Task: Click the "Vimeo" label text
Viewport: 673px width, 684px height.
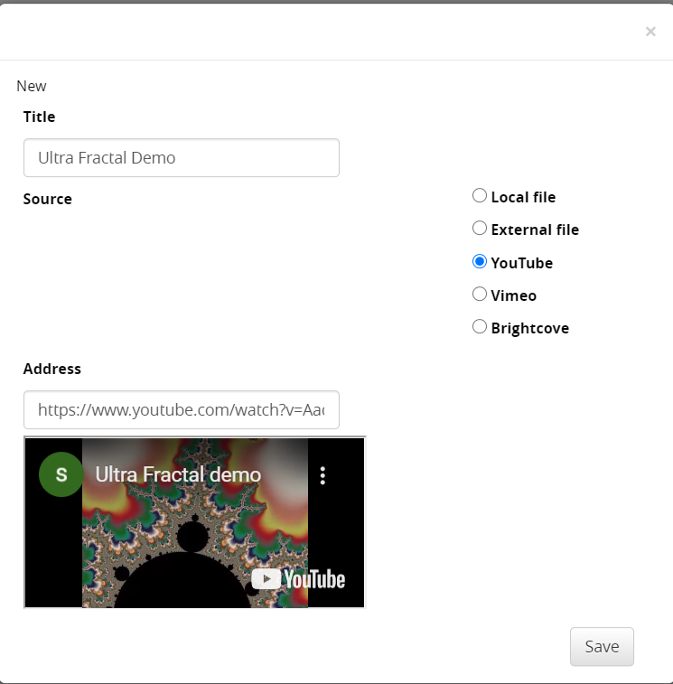Action: click(513, 295)
